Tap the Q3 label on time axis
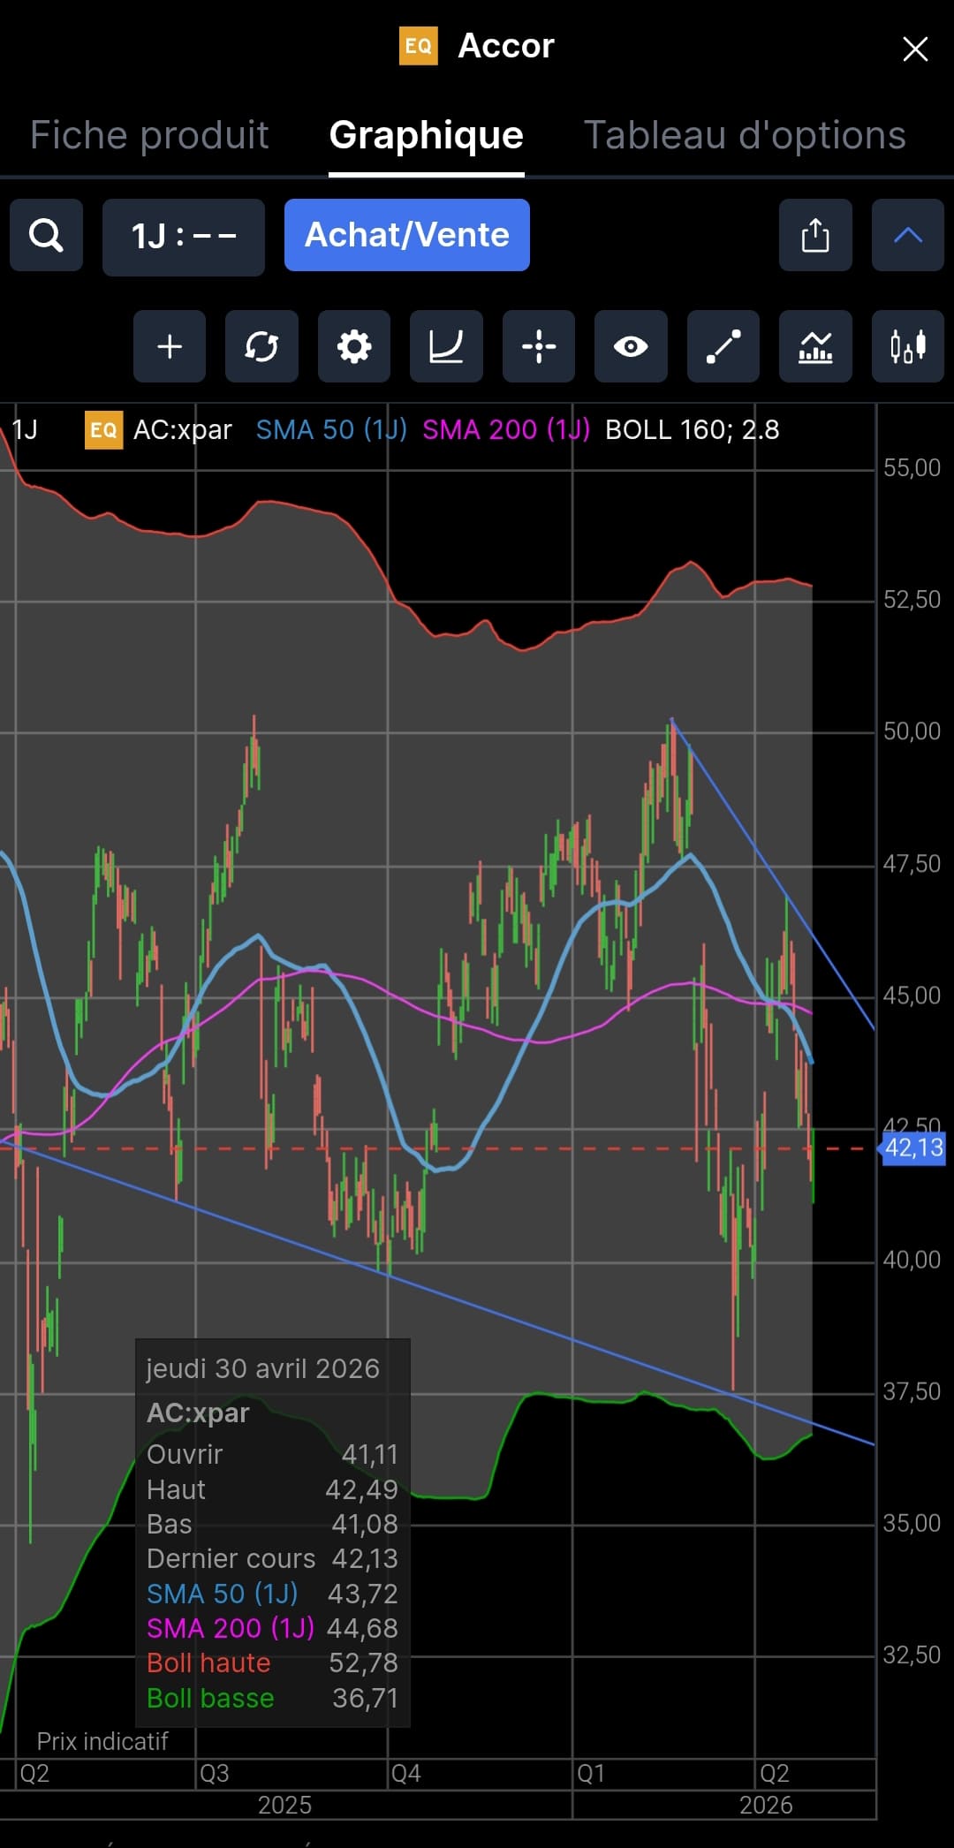954x1848 pixels. pyautogui.click(x=215, y=1773)
